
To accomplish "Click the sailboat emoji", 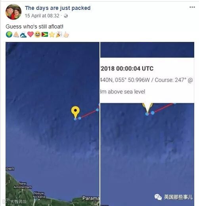I will pyautogui.click(x=16, y=34).
